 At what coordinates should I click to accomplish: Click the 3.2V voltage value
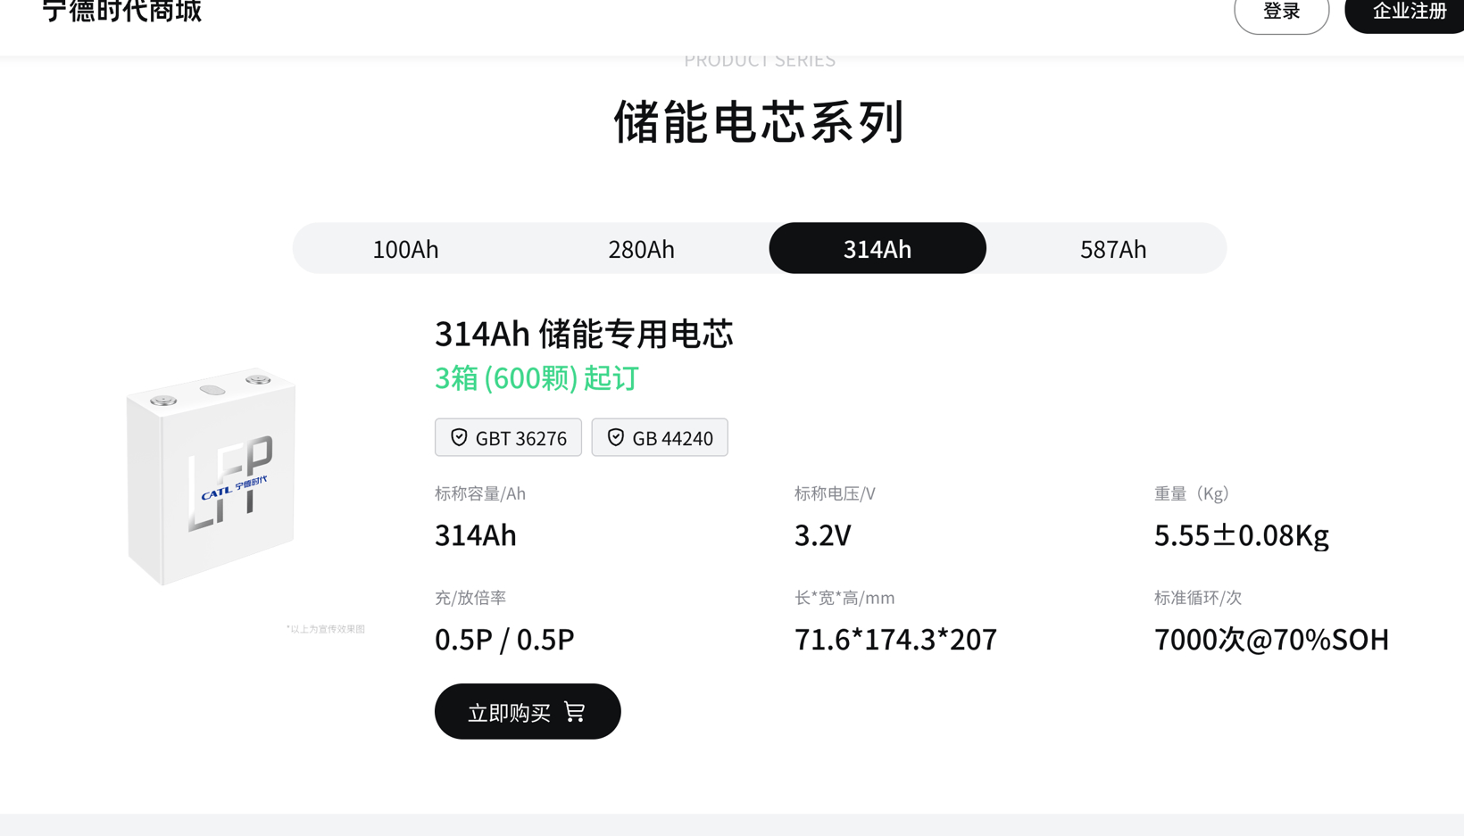823,535
